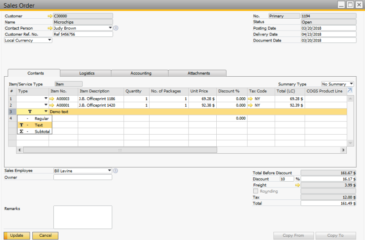Click the Contact Person link arrow

tap(50, 28)
